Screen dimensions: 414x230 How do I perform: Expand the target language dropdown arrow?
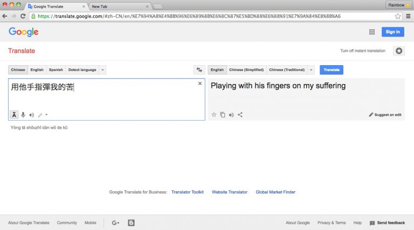(x=310, y=70)
